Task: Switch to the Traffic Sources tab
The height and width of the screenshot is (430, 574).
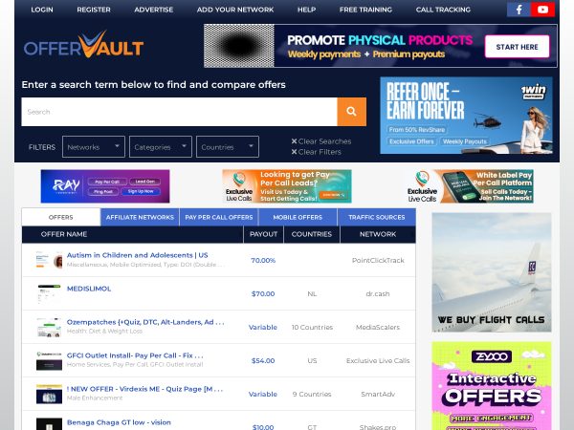Action: (377, 217)
